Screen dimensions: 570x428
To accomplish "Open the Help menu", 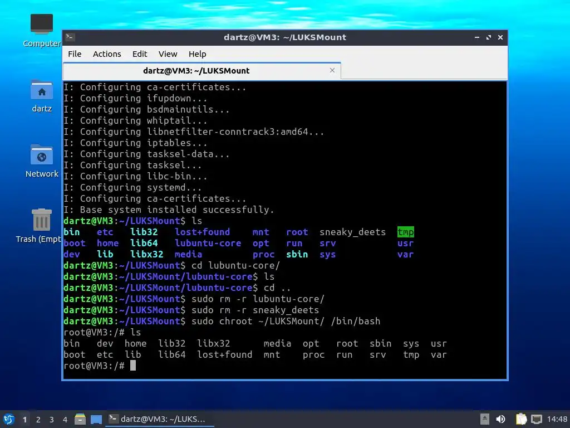I will pos(198,54).
